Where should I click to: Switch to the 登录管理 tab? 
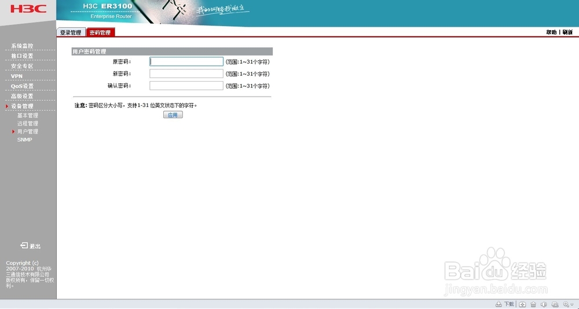coord(71,32)
